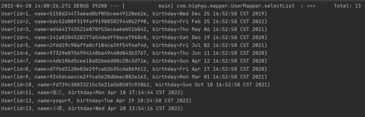Screen dimensions: 365x117
Task: Click the User id=1 output line
Action: [x=134, y=14]
